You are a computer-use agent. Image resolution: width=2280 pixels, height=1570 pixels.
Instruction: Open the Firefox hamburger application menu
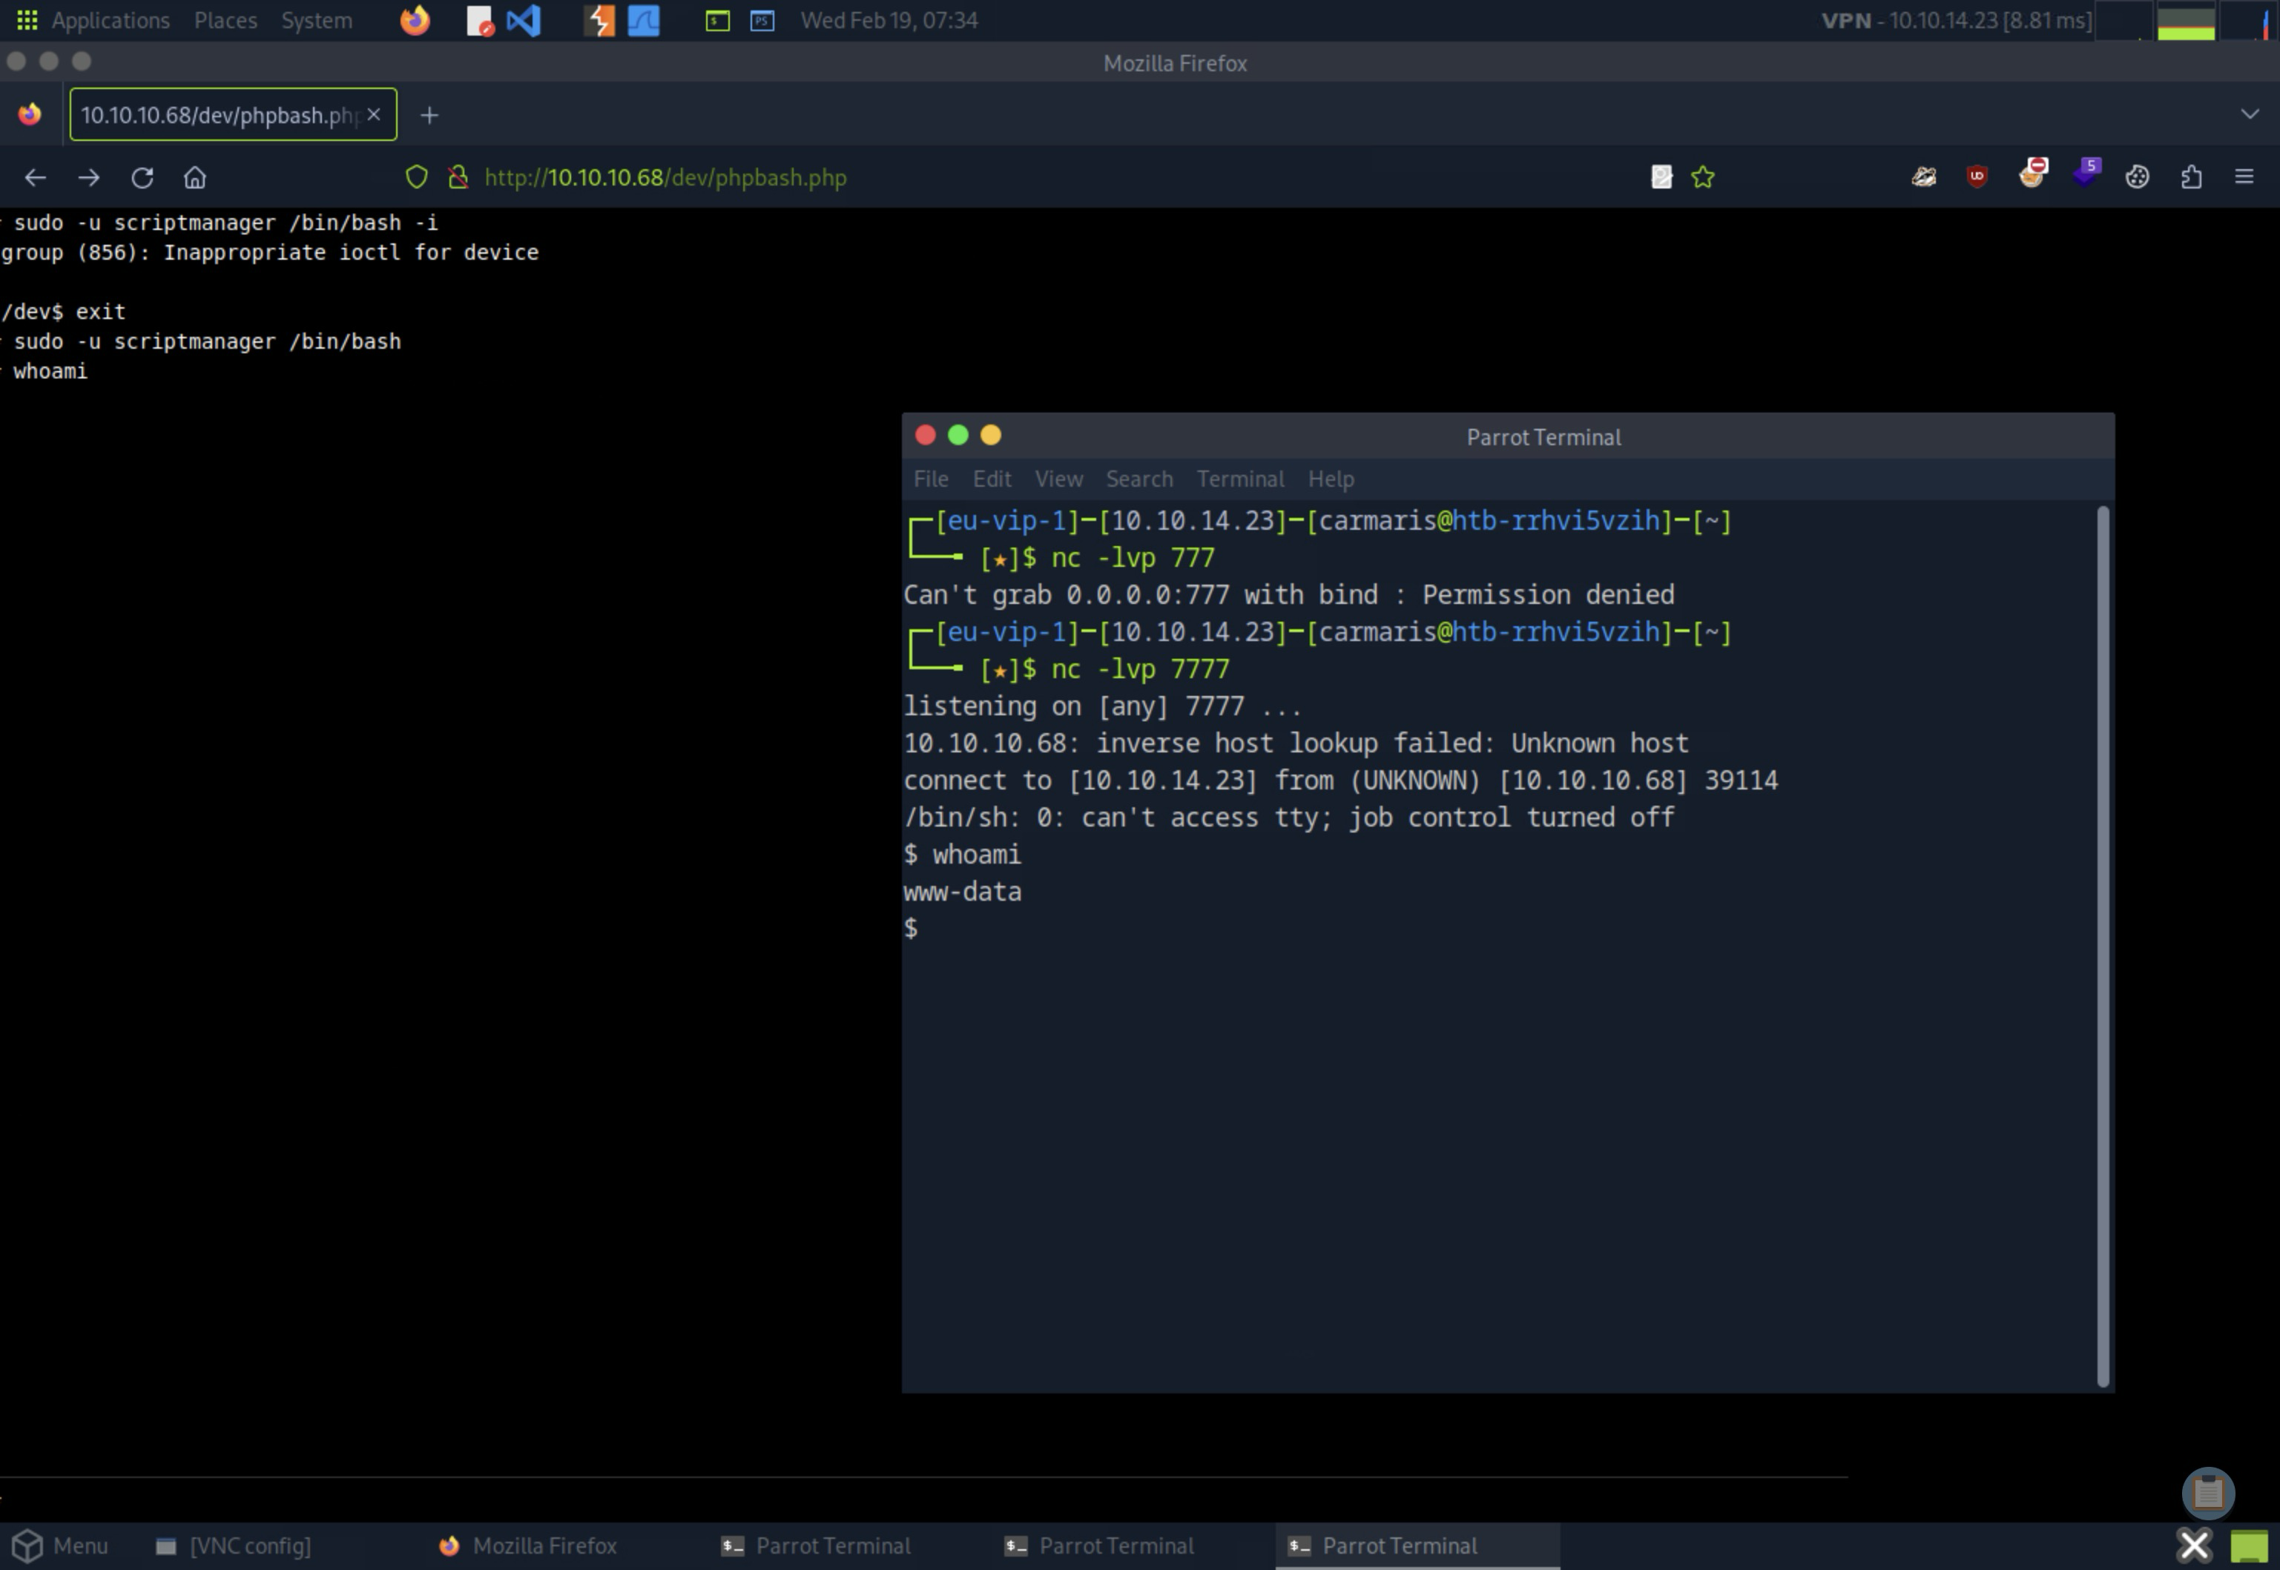point(2244,177)
